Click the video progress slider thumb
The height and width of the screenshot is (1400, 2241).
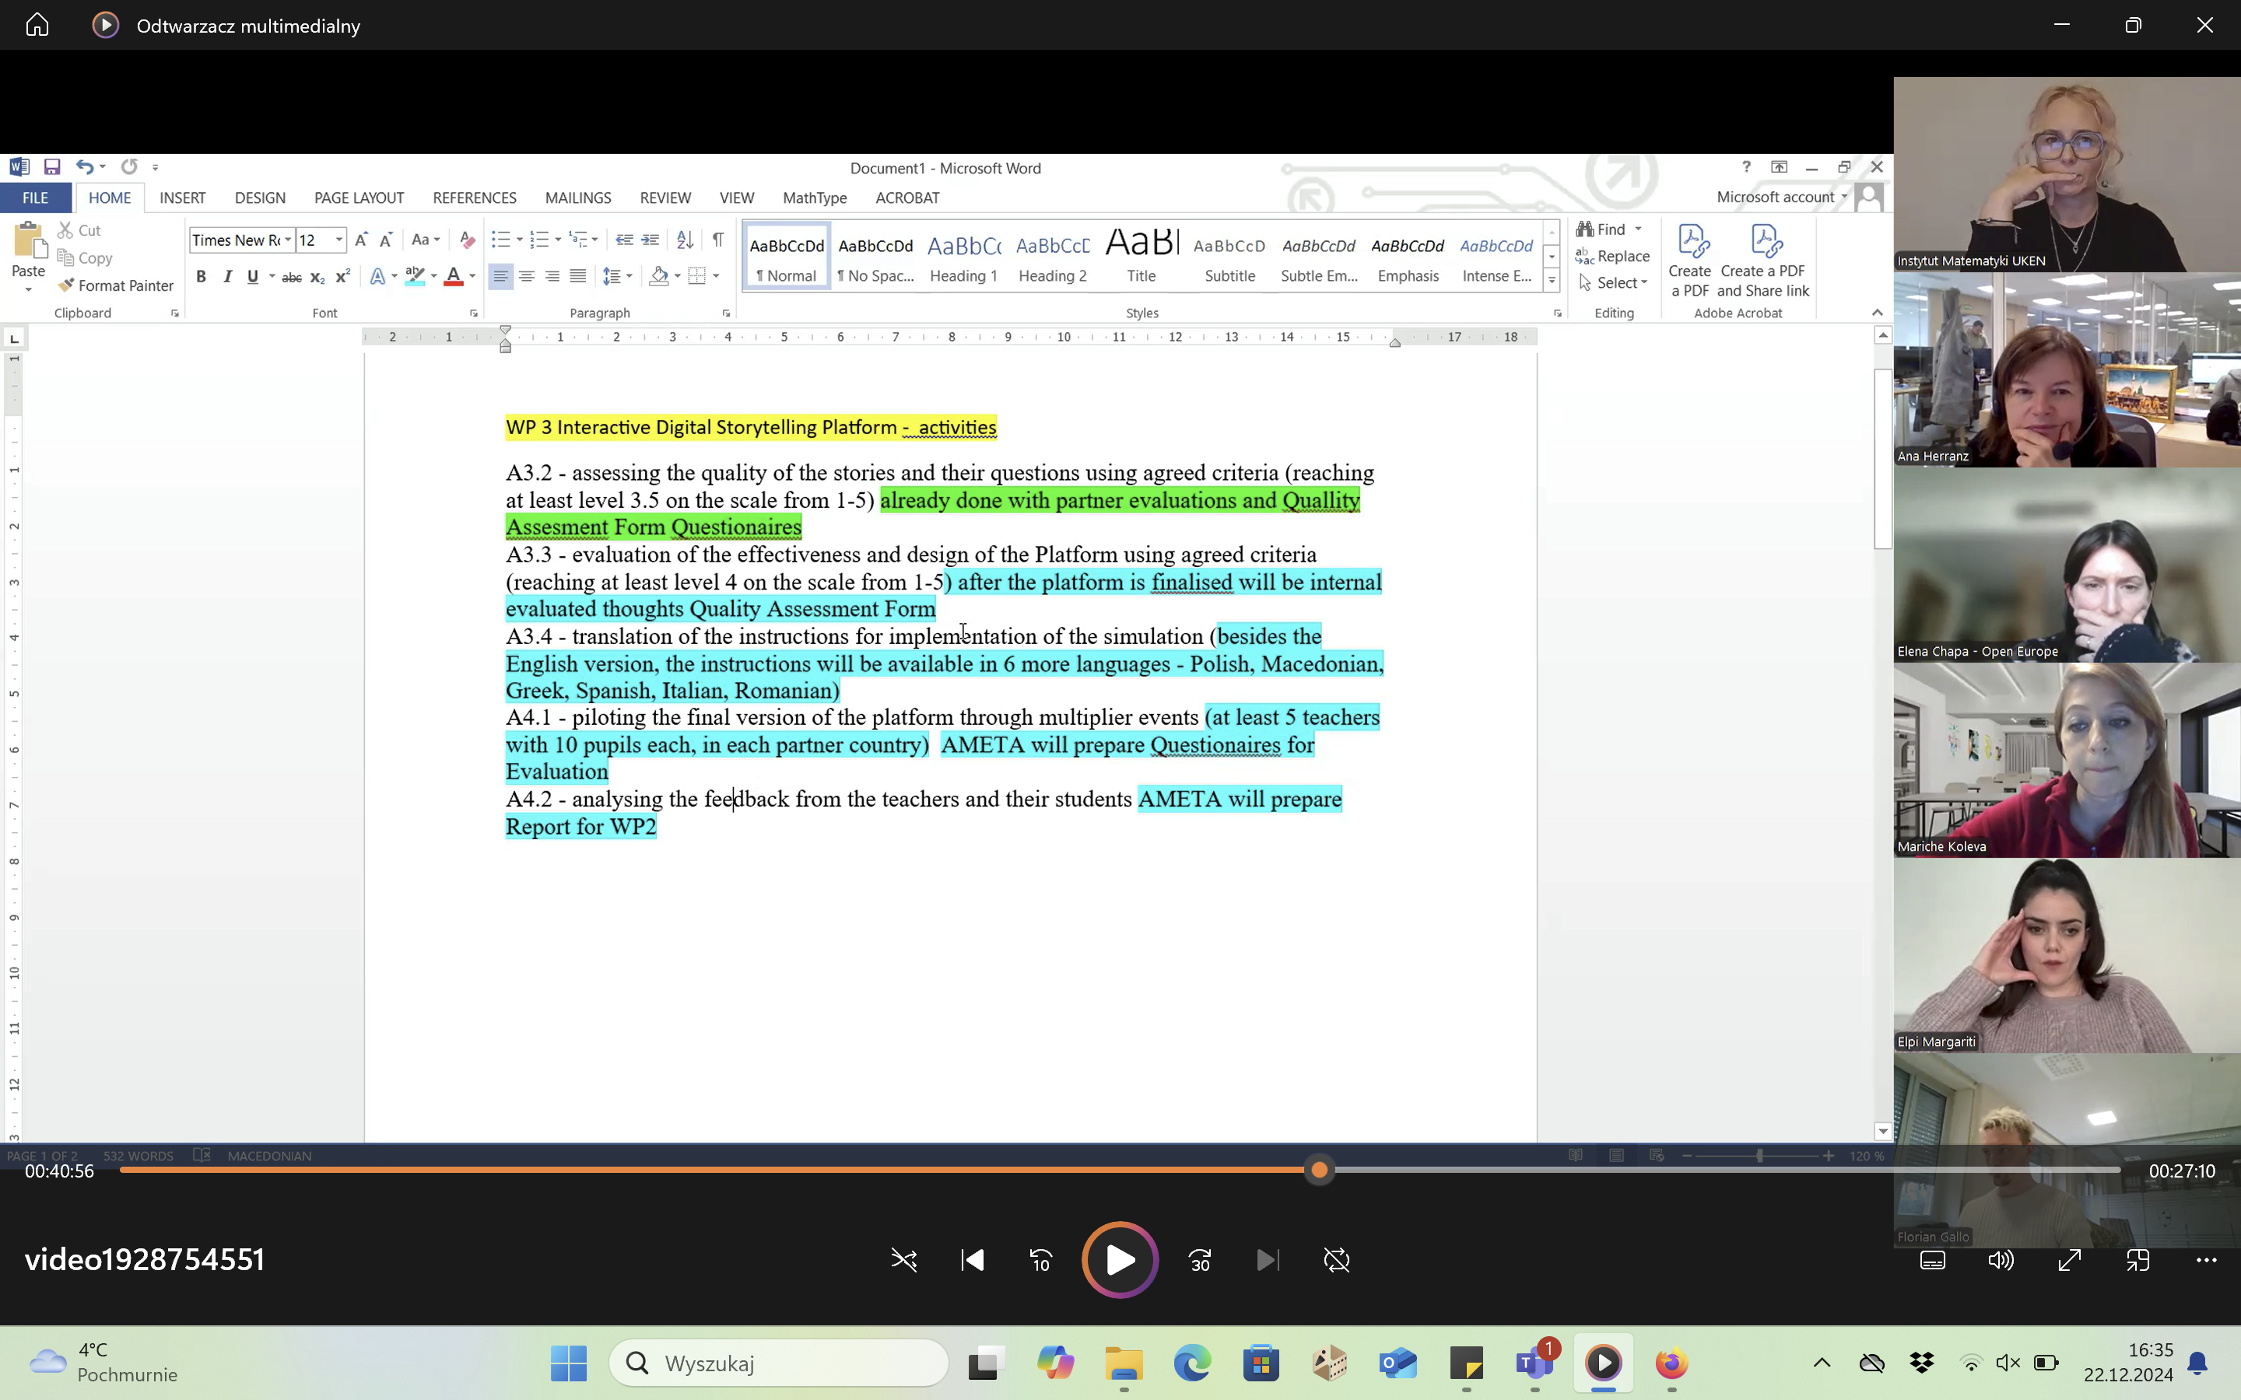tap(1320, 1171)
